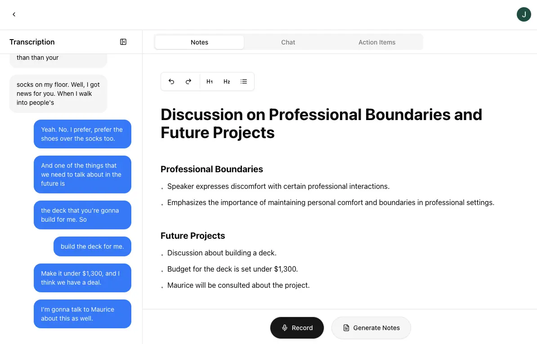Image resolution: width=537 pixels, height=344 pixels.
Task: Apply Heading 2 formatting
Action: pos(227,81)
